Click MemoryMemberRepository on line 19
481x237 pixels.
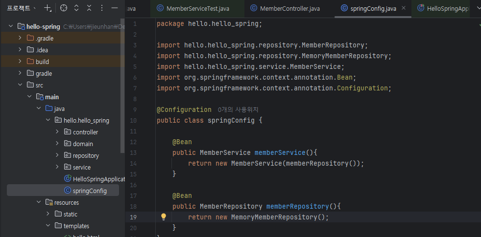[274, 217]
